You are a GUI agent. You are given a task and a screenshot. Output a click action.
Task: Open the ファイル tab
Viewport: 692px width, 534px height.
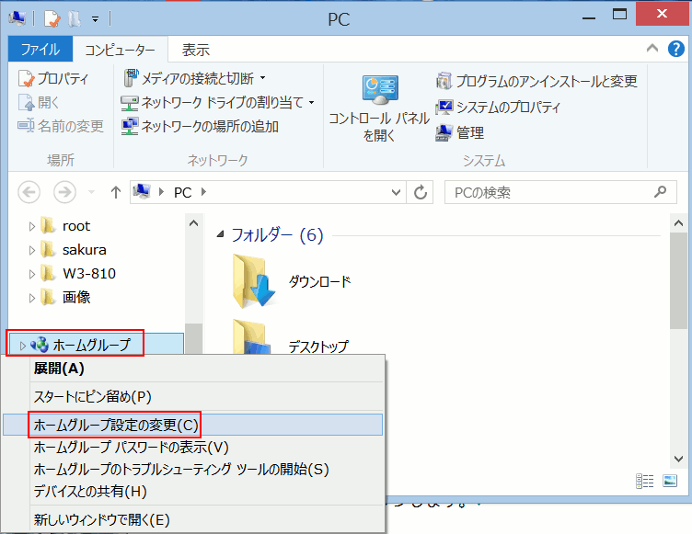click(40, 51)
